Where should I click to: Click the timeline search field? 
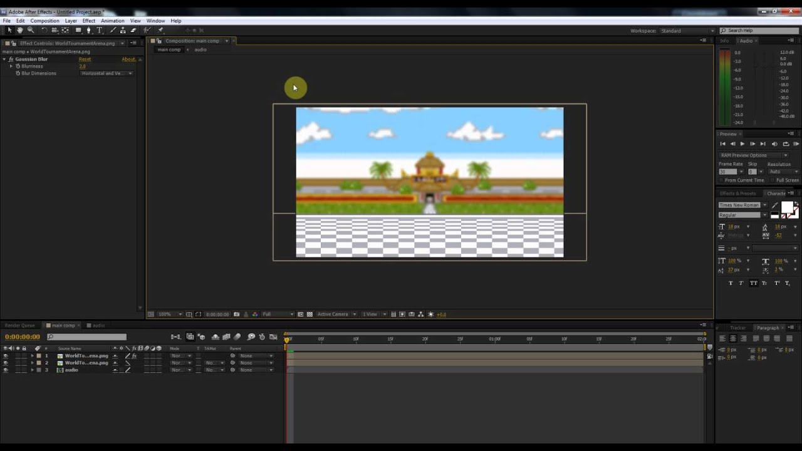pos(86,337)
